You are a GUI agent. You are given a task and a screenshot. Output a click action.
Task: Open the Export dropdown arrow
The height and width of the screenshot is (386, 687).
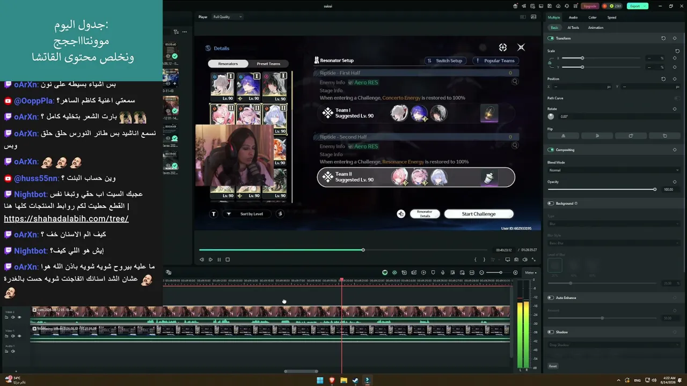click(645, 6)
